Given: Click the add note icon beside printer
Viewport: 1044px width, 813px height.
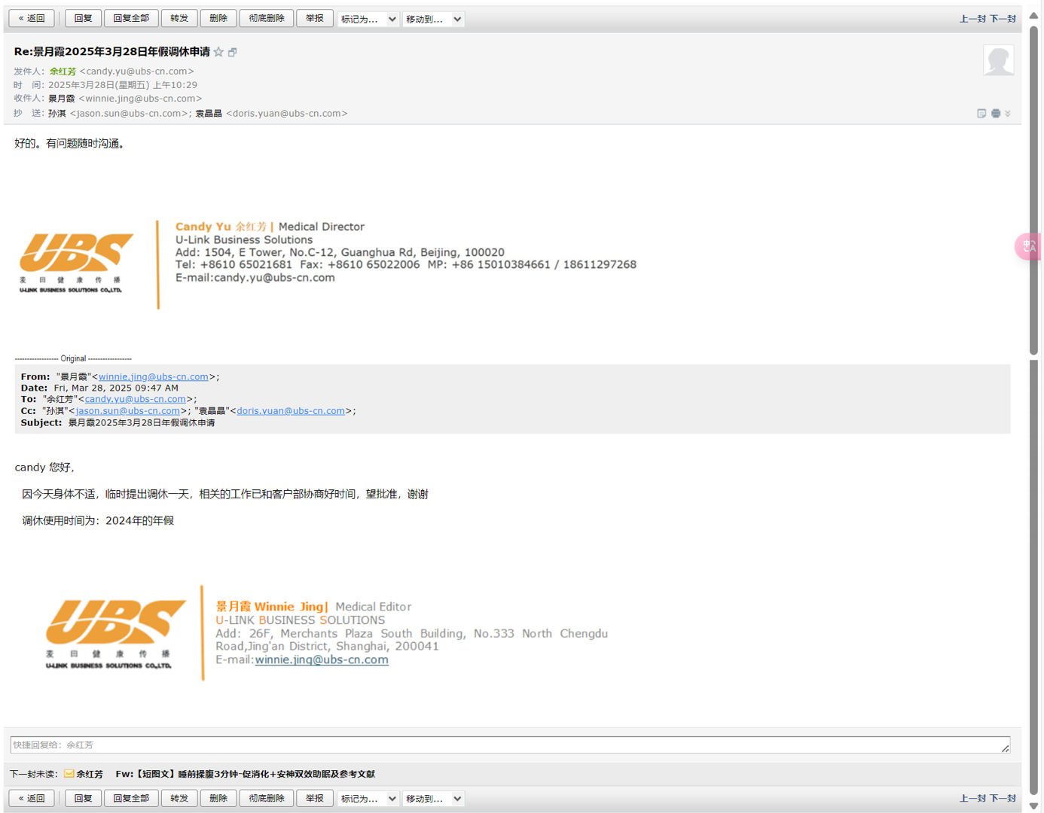Looking at the screenshot, I should 981,114.
